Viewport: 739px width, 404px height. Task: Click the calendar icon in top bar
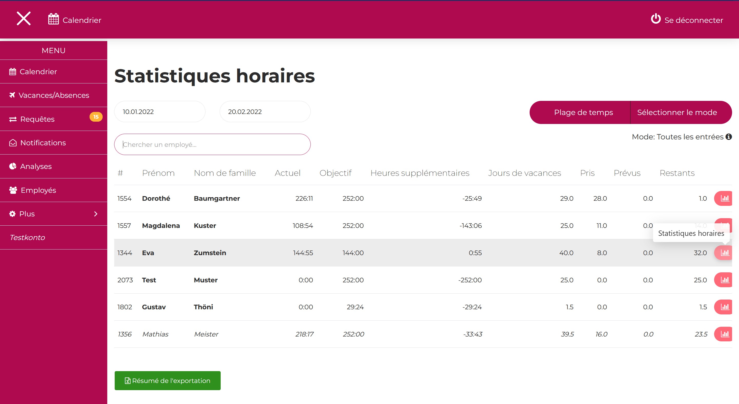pyautogui.click(x=53, y=19)
